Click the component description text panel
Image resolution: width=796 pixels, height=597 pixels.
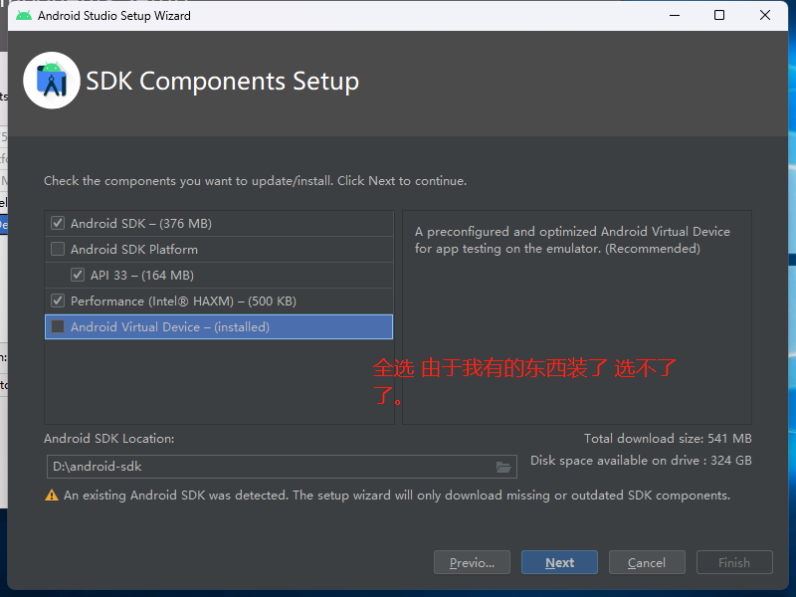pos(576,317)
